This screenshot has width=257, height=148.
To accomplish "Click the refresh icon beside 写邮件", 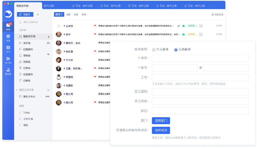I will pos(38,15).
